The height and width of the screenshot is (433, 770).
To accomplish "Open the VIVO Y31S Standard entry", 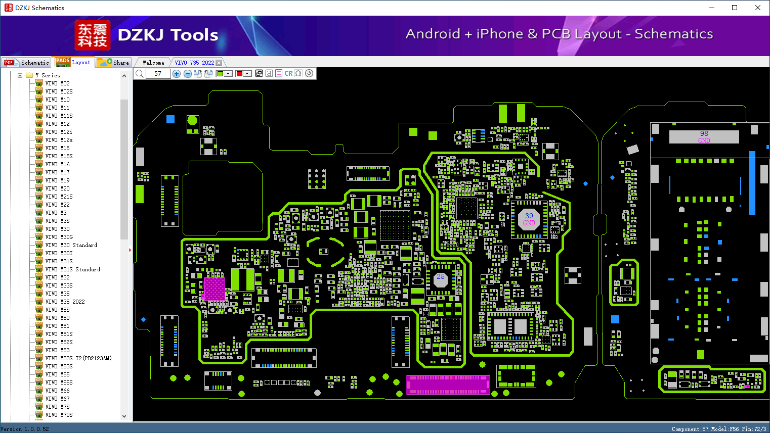I will point(72,269).
